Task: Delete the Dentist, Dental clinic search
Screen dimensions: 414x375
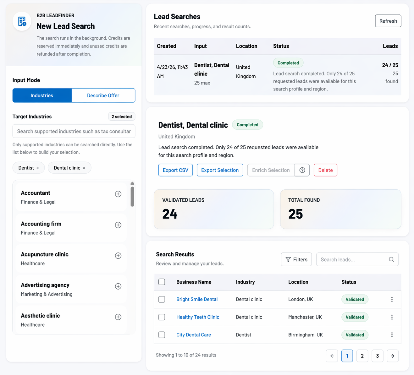Action: point(325,170)
